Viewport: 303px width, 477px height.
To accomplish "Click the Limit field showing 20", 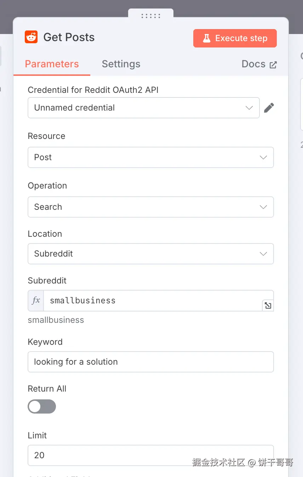I will [x=150, y=455].
